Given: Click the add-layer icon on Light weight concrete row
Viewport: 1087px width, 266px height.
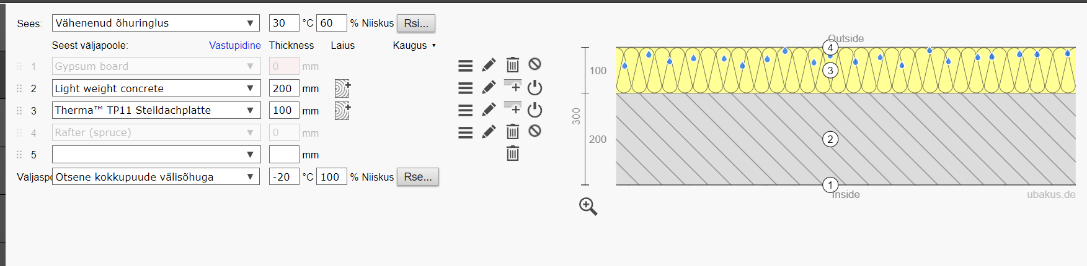Looking at the screenshot, I should (x=512, y=87).
